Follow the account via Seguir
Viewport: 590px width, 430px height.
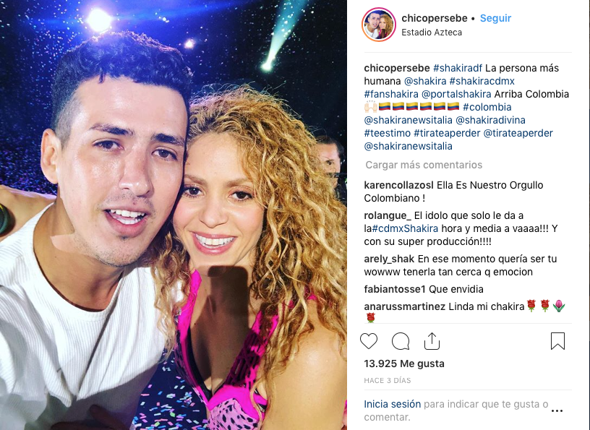pyautogui.click(x=495, y=18)
